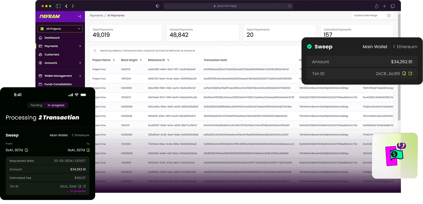Collapse sidebar using icon beside PAYRAM logo

coord(80,16)
